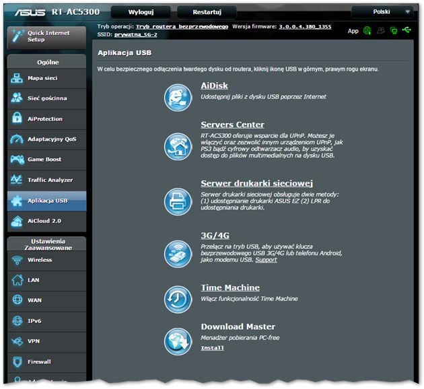Click the connected clients users icon

381,30
